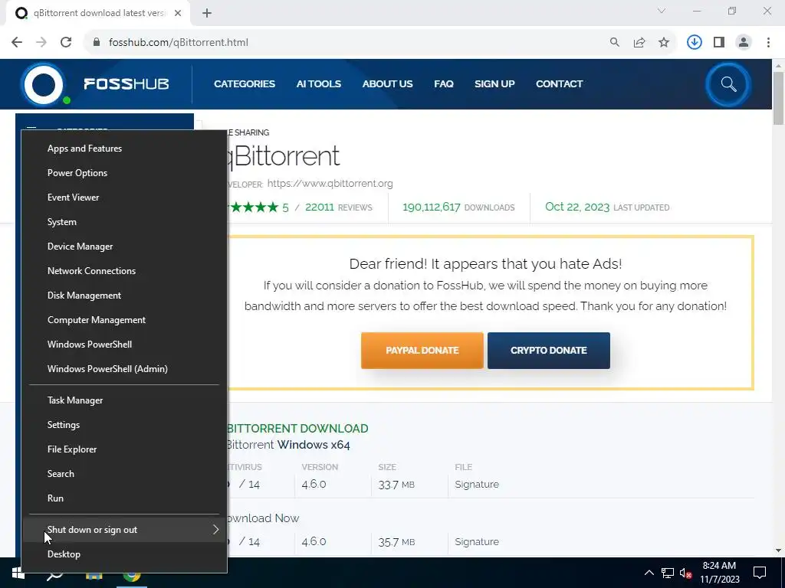This screenshot has height=588, width=785.
Task: Open AI TOOLS navigation link
Action: tap(318, 84)
